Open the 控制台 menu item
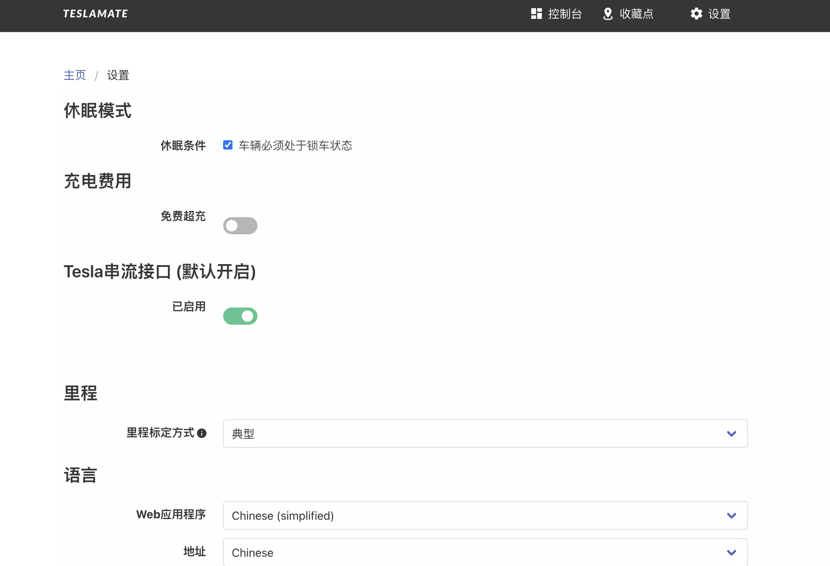Screen dimensions: 830x566 (x=556, y=14)
